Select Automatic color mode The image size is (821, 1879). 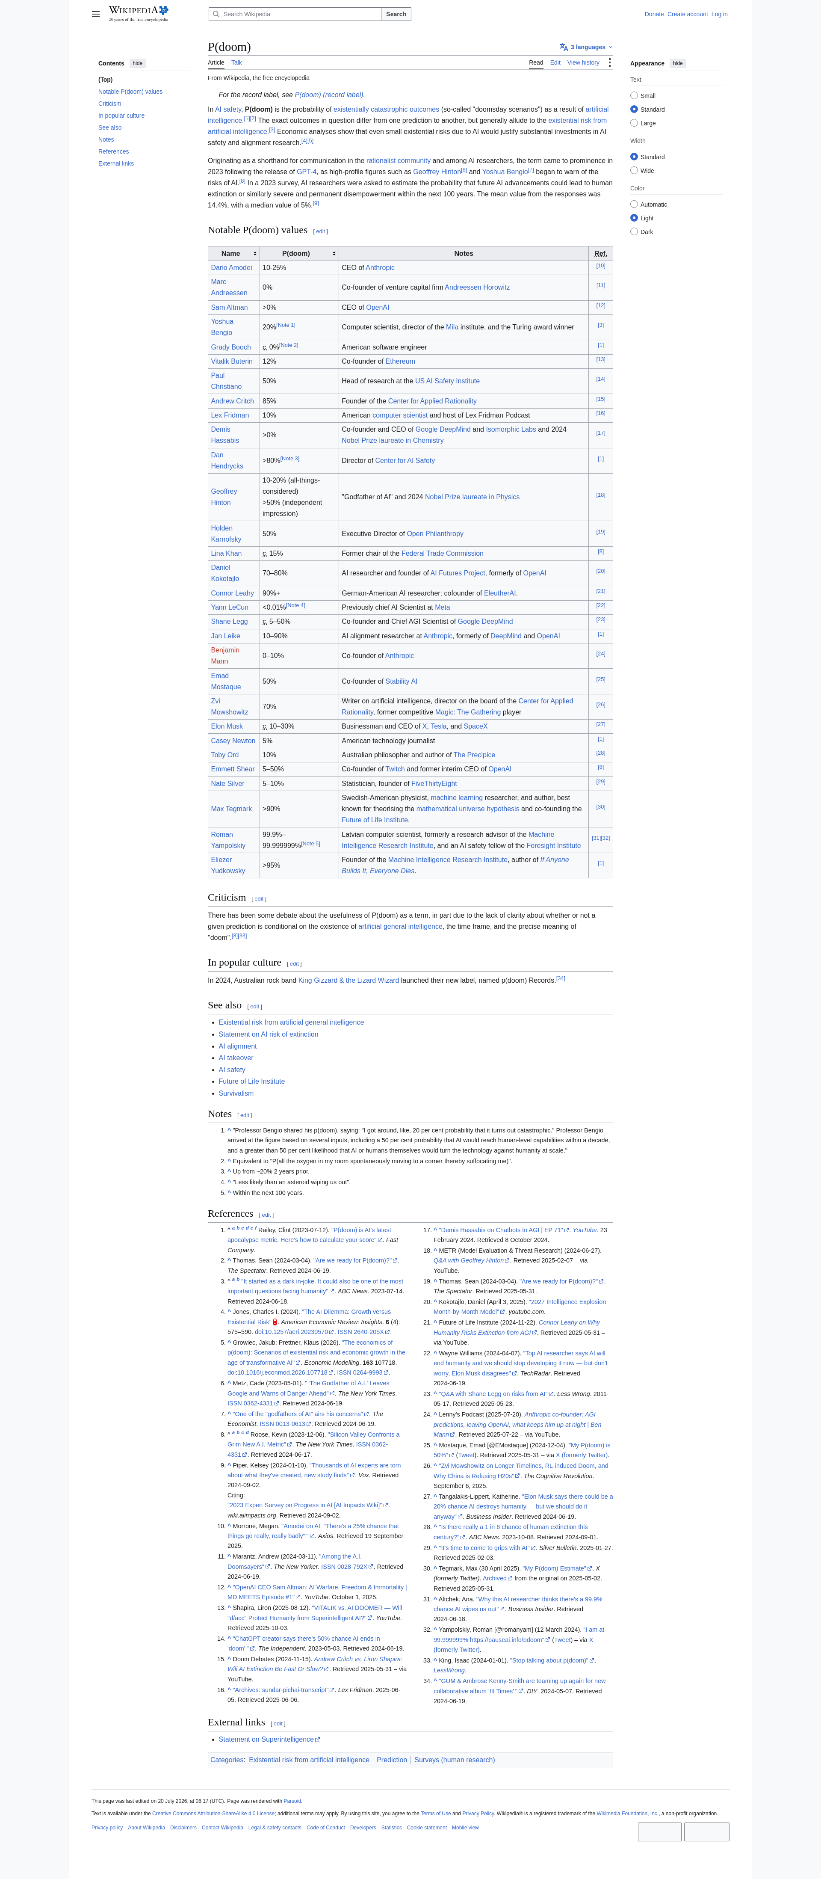coord(634,204)
